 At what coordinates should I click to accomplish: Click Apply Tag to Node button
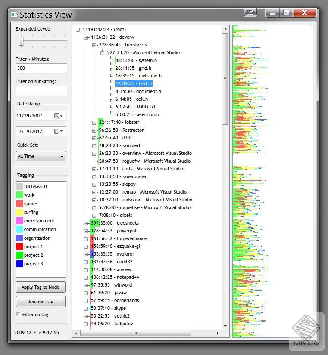41,287
